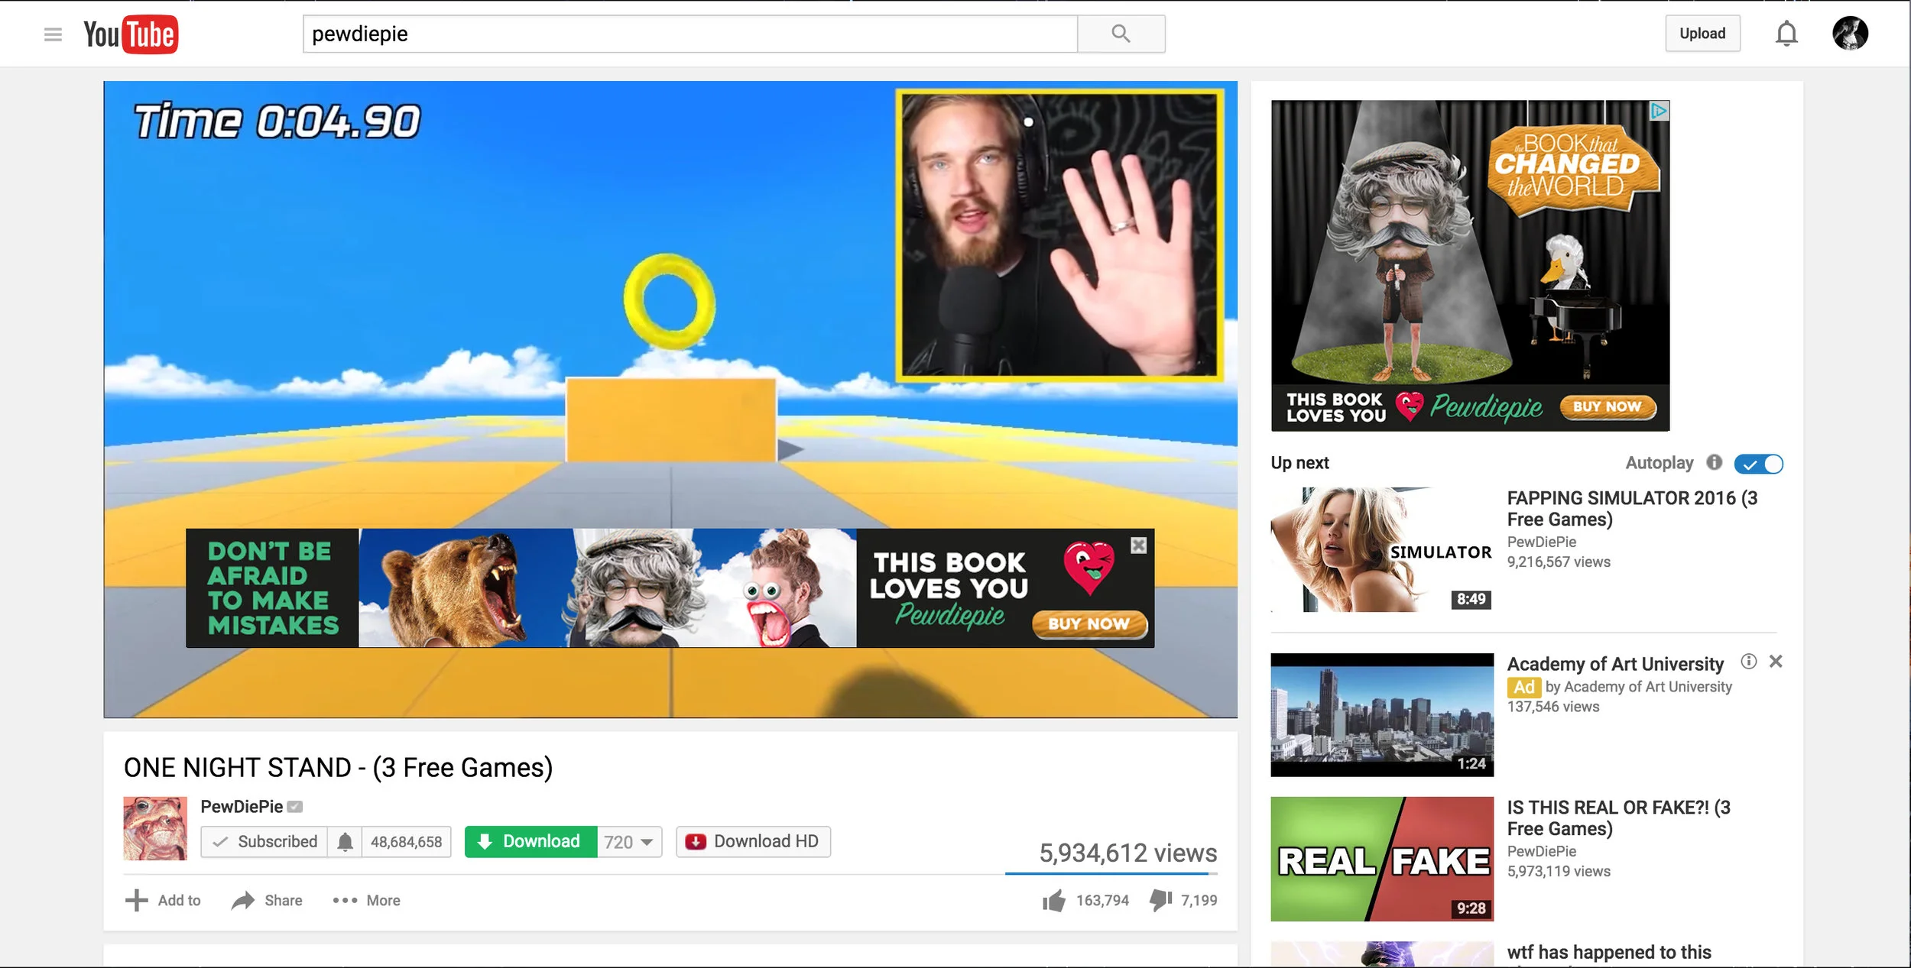Click the Ad badge label by Academy
The image size is (1911, 968).
pyautogui.click(x=1524, y=687)
